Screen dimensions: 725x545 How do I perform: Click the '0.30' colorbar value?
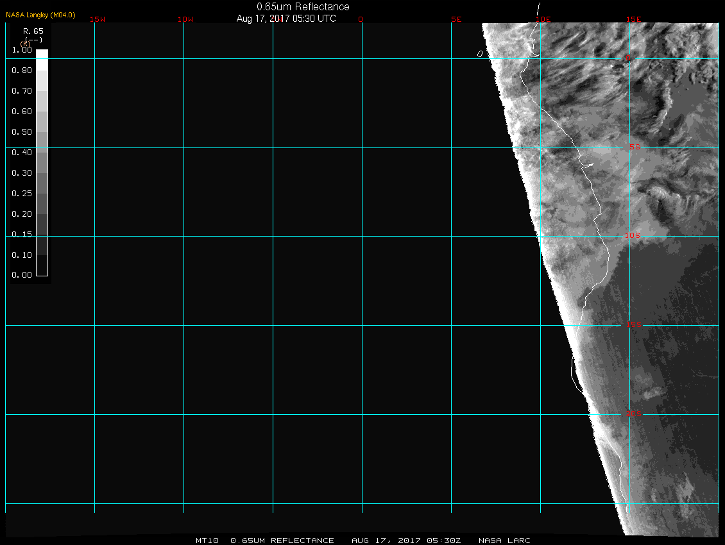(22, 173)
